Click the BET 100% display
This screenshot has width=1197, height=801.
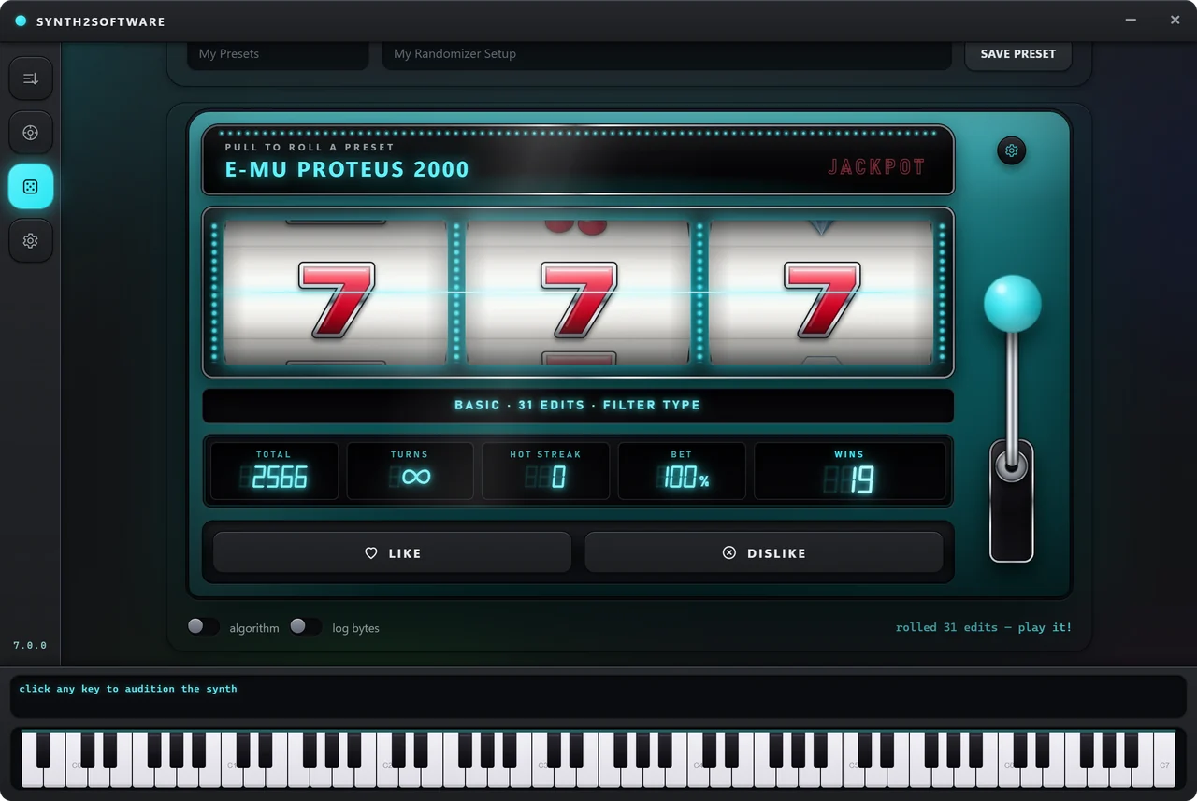(682, 471)
